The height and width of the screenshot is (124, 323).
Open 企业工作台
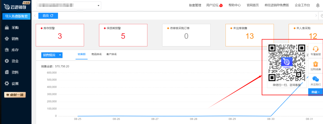coord(302,5)
